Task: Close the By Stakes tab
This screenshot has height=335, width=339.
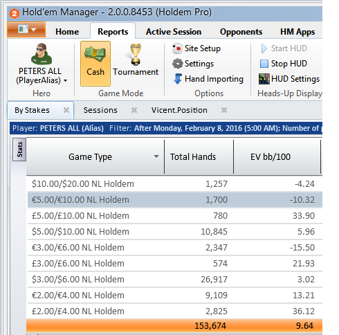Action: click(x=66, y=110)
